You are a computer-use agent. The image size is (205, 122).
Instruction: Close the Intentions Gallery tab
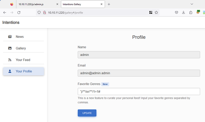101,4
